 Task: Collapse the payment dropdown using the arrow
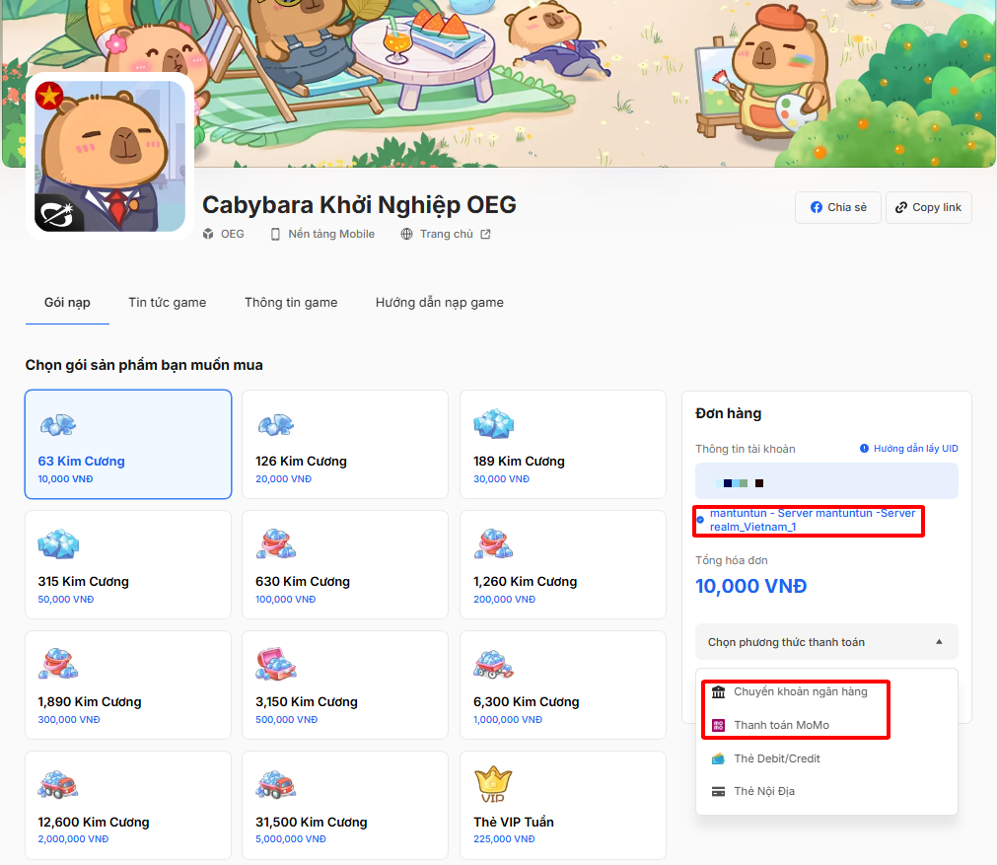pyautogui.click(x=939, y=642)
